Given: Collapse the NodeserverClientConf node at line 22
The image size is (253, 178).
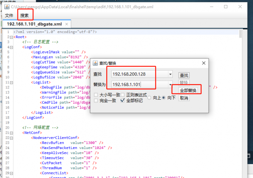Looking at the screenshot, I should click(12, 138).
